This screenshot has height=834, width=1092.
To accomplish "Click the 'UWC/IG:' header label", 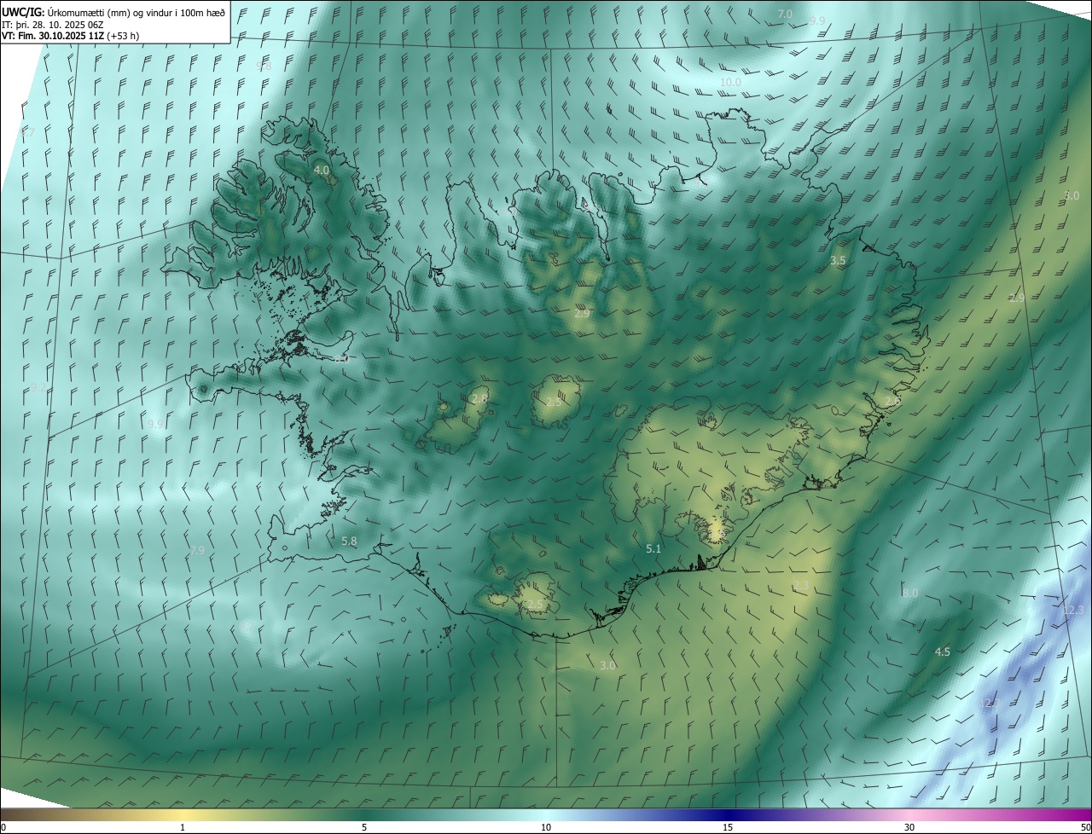I will coord(23,12).
